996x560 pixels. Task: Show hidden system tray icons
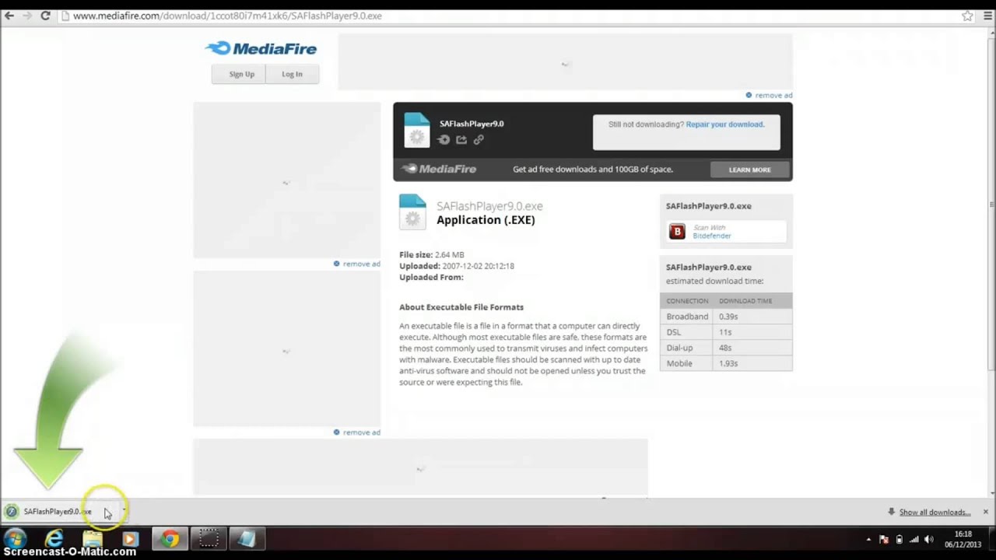coord(868,539)
